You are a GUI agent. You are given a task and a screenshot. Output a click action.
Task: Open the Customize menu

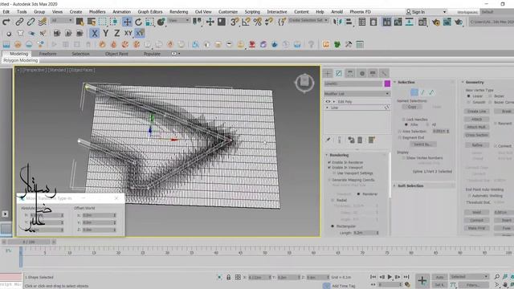(228, 12)
